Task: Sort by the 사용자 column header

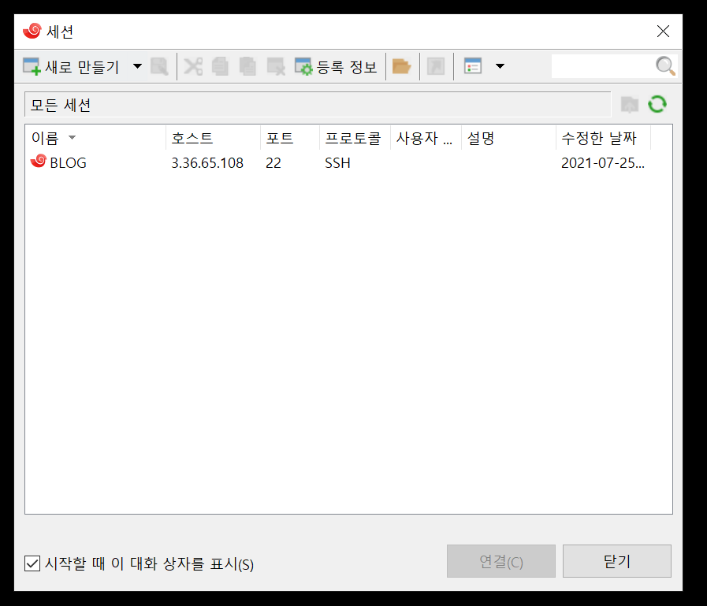Action: [x=426, y=138]
